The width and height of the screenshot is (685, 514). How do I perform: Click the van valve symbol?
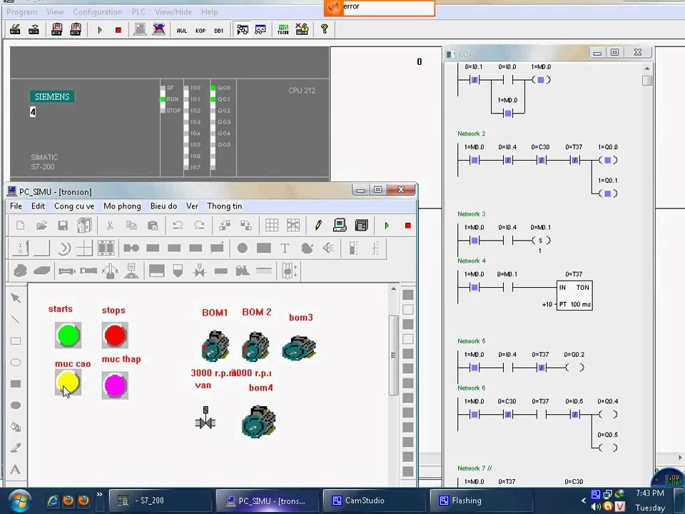click(x=205, y=418)
